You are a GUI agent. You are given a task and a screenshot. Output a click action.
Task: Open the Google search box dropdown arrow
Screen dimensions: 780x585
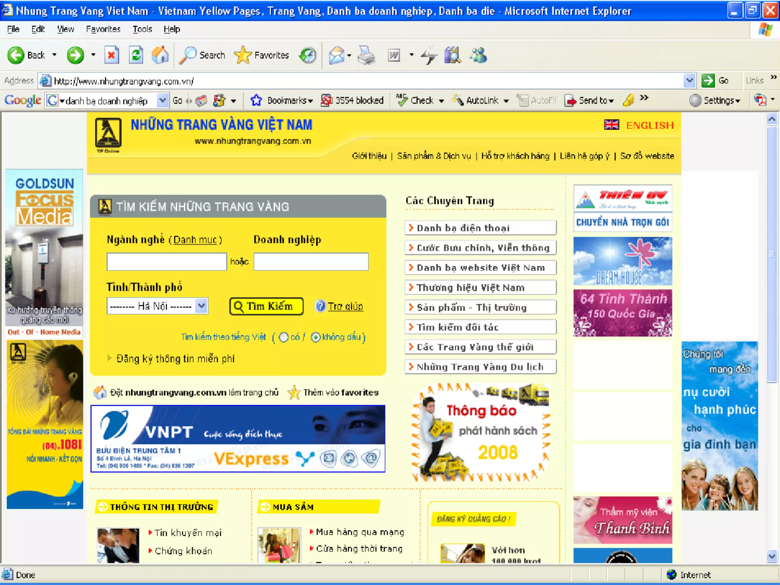click(163, 101)
